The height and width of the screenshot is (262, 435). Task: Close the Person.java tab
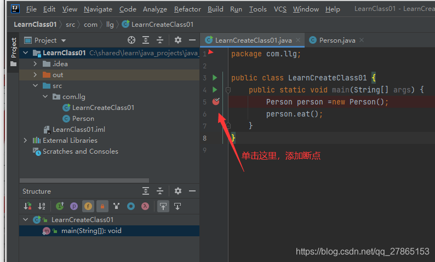362,40
